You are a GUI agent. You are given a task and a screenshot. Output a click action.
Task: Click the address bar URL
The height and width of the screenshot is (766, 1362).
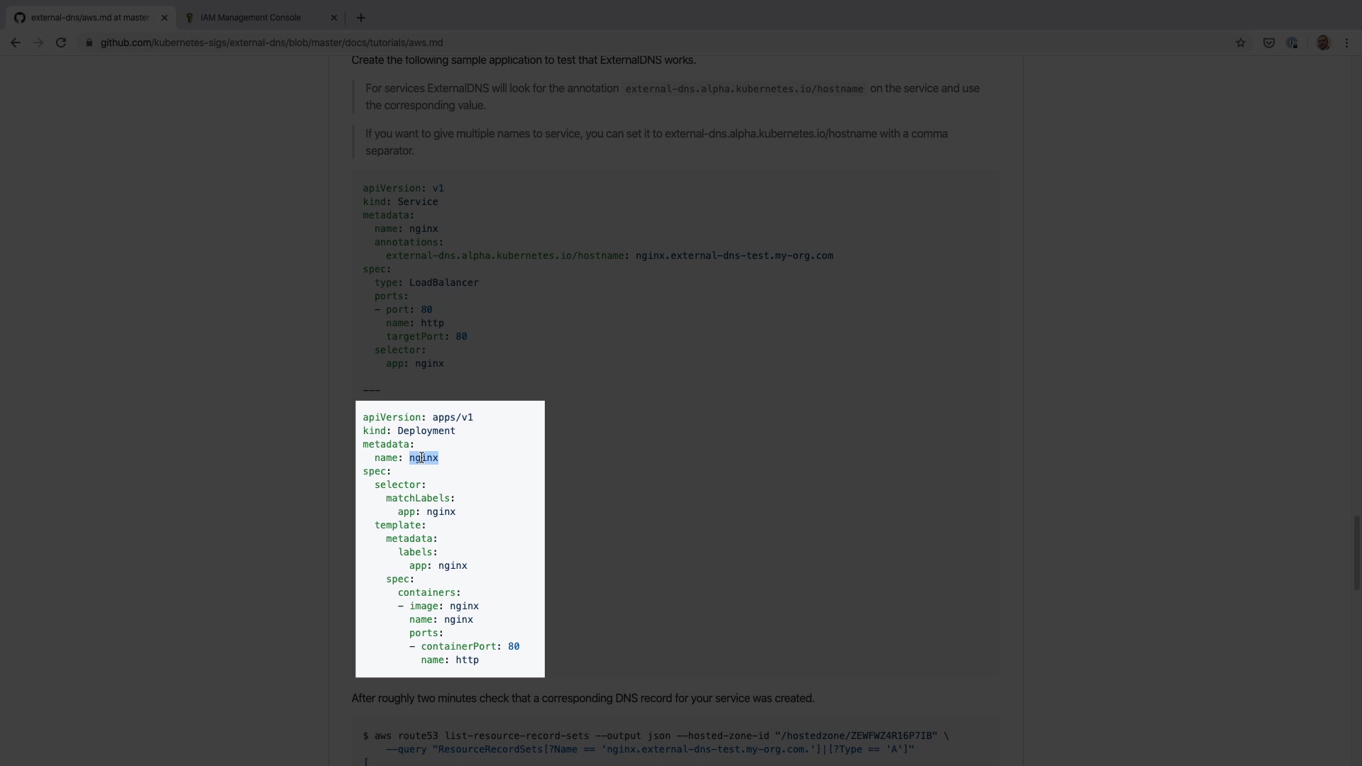pyautogui.click(x=272, y=43)
